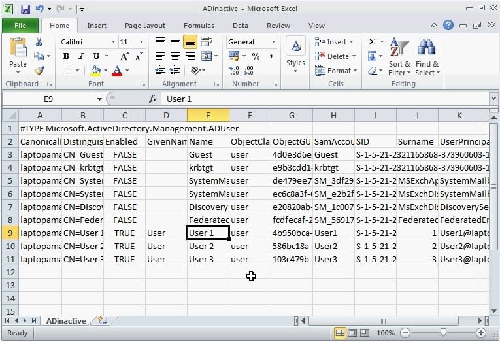Click the zoom slider handle

[443, 333]
